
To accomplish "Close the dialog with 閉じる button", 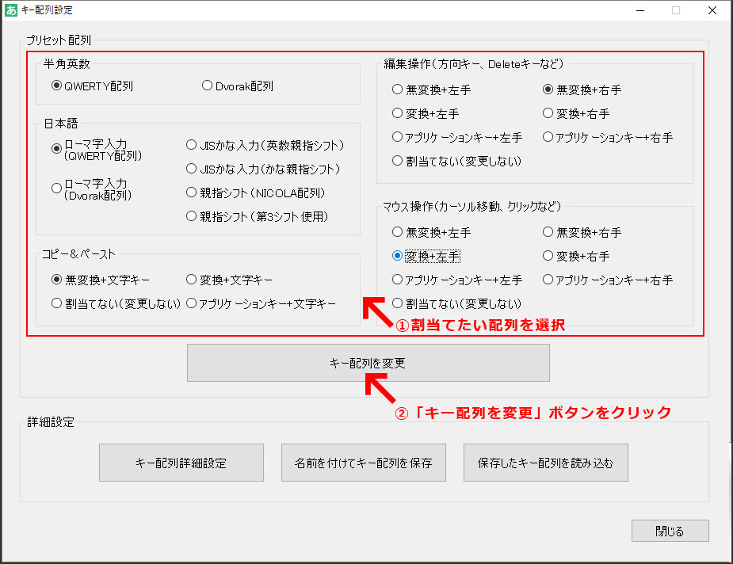I will pyautogui.click(x=670, y=530).
